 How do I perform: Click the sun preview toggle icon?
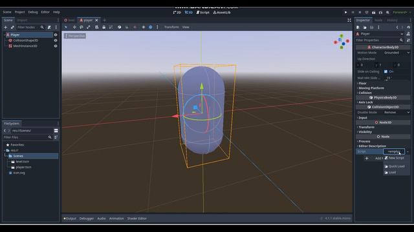click(x=144, y=27)
